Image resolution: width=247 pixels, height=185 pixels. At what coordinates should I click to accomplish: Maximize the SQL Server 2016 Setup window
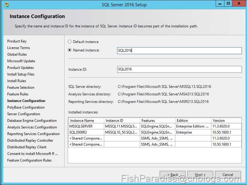click(x=228, y=4)
